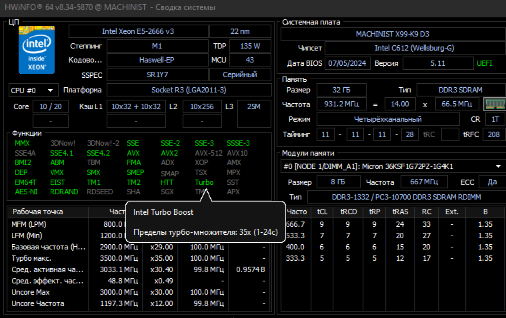Screen dimensions: 506x318
Task: Click the 3033.1 МГц average active frequency
Action: point(119,269)
